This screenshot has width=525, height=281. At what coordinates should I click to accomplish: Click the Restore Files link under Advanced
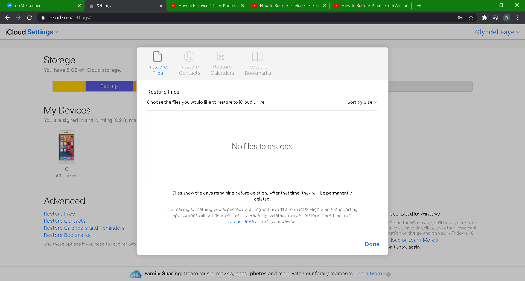click(59, 214)
